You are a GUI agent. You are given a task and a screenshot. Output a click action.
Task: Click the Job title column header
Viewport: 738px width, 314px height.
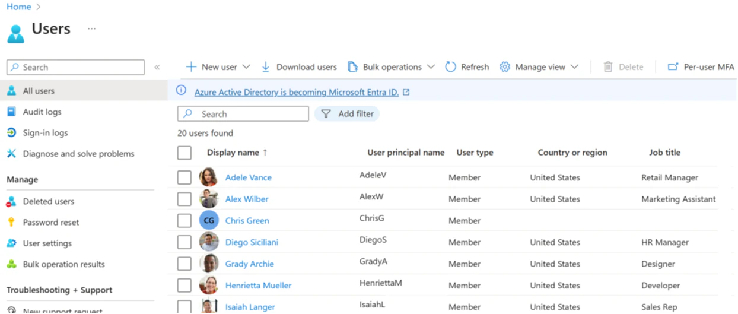click(664, 153)
